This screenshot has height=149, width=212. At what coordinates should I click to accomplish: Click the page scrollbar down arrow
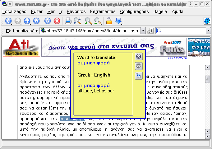208,136
